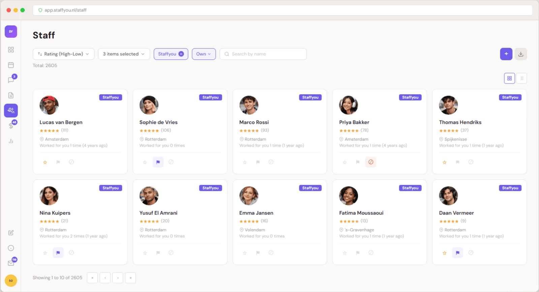
Task: Open the yellow user avatar in sidebar
Action: coord(11,281)
